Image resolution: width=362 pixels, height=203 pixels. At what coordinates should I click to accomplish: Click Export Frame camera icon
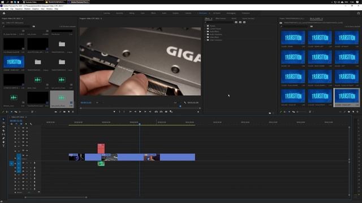click(166, 112)
